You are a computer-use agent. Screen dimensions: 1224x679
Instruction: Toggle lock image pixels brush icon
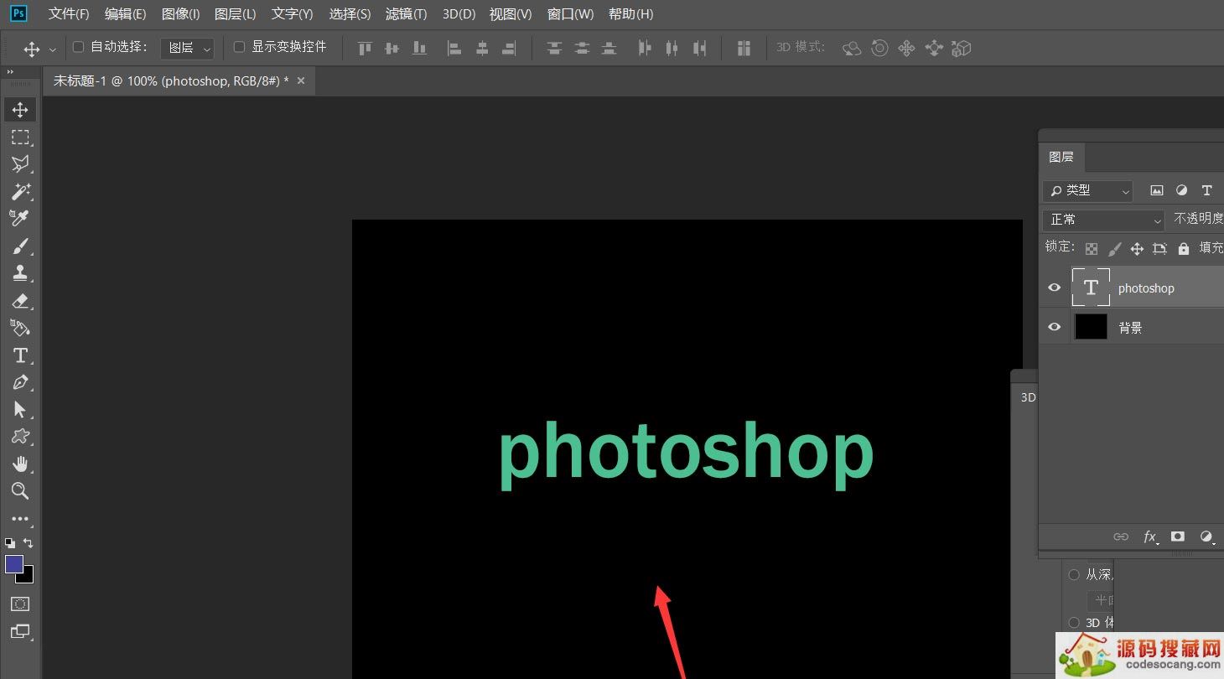coord(1114,249)
